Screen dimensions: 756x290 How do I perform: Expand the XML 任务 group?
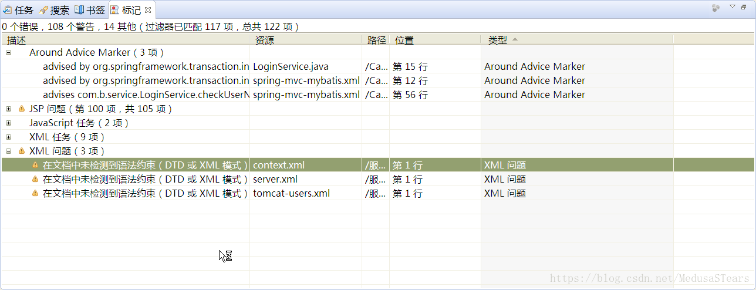[x=8, y=137]
